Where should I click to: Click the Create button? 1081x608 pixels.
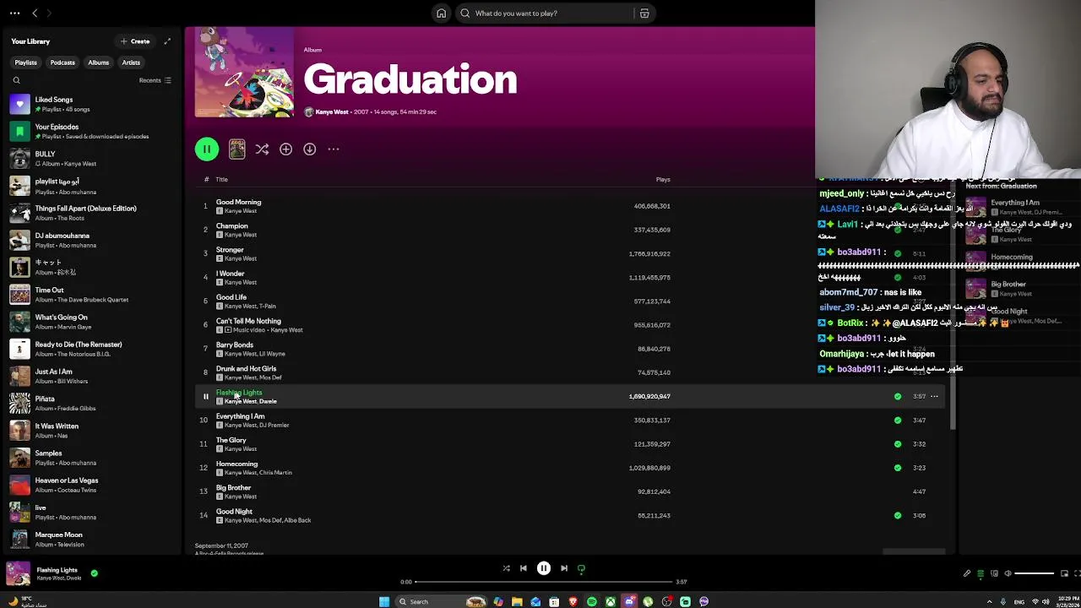coord(135,41)
